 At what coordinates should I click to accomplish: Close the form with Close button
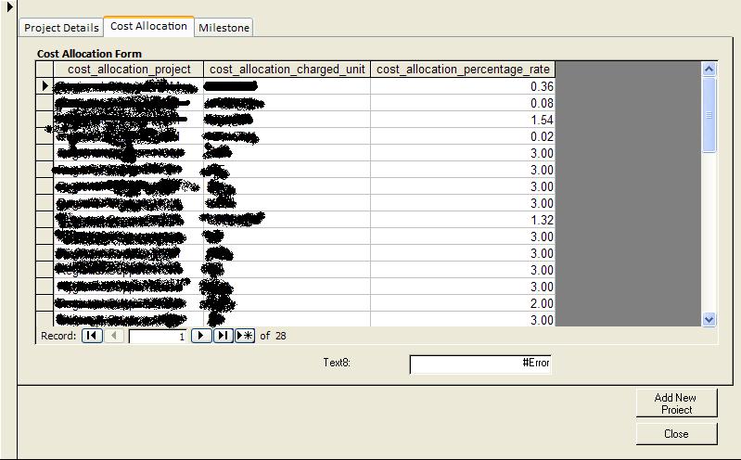pos(676,433)
